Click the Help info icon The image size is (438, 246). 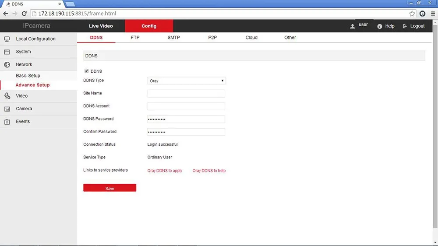click(380, 26)
